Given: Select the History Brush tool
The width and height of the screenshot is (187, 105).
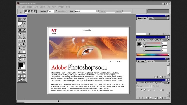Looking at the screenshot, I should [24, 38].
